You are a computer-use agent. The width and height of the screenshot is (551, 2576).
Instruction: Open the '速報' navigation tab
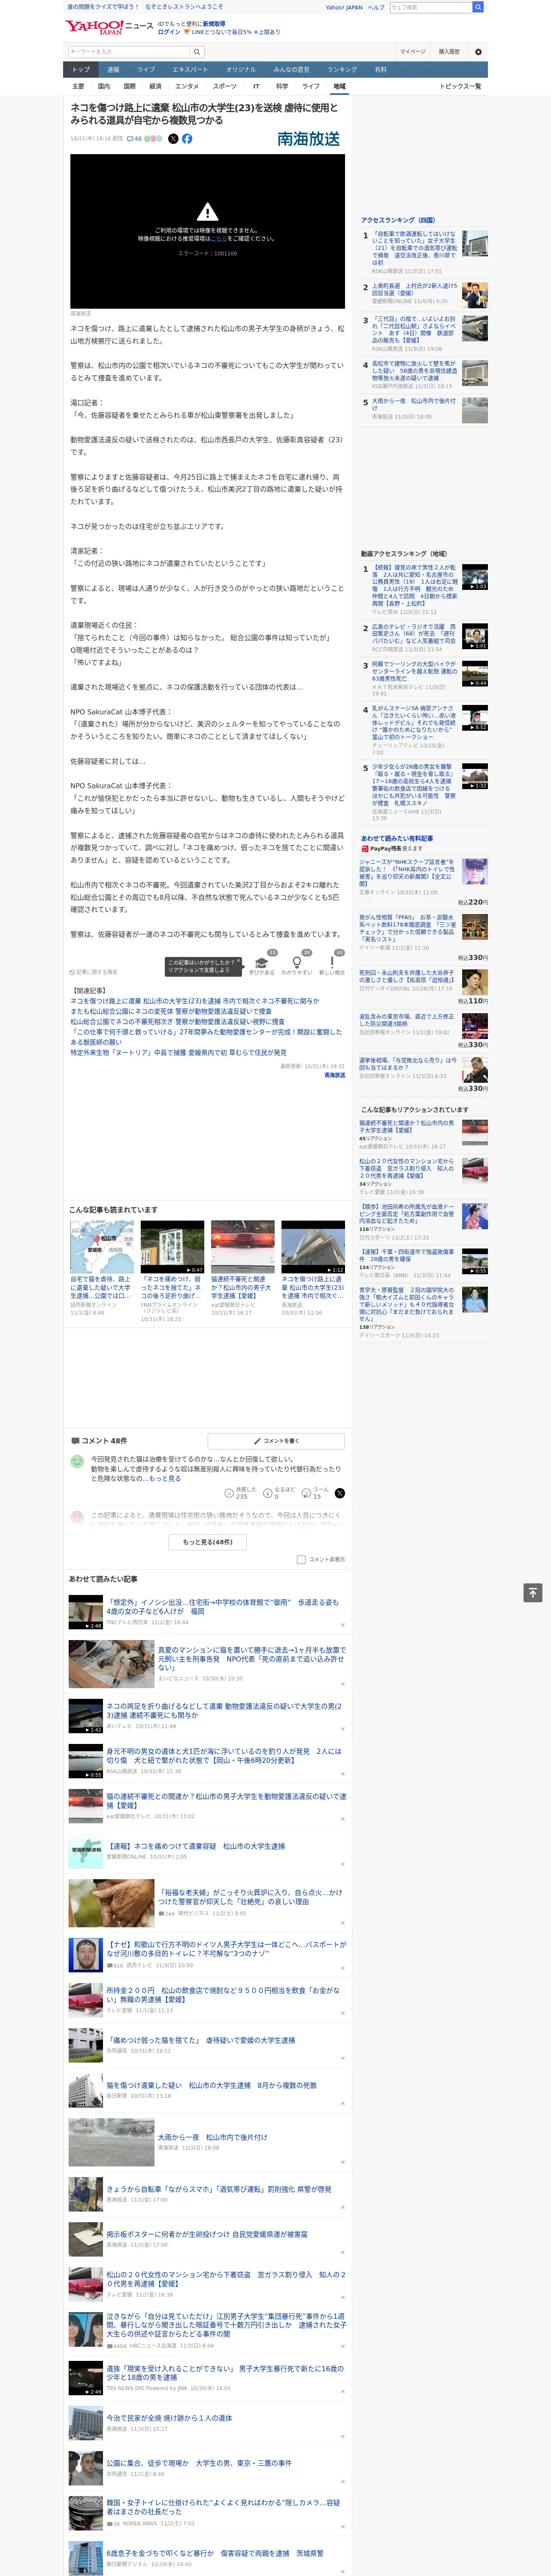pos(113,70)
